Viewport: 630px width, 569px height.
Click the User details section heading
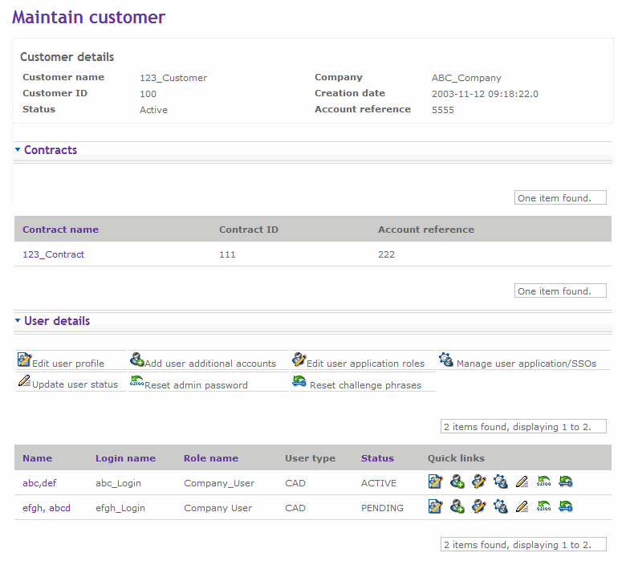click(57, 321)
